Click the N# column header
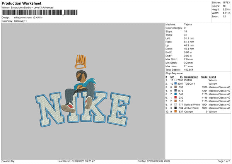Image resolution: width=232 pixels, height=164 pixels. 172,77
